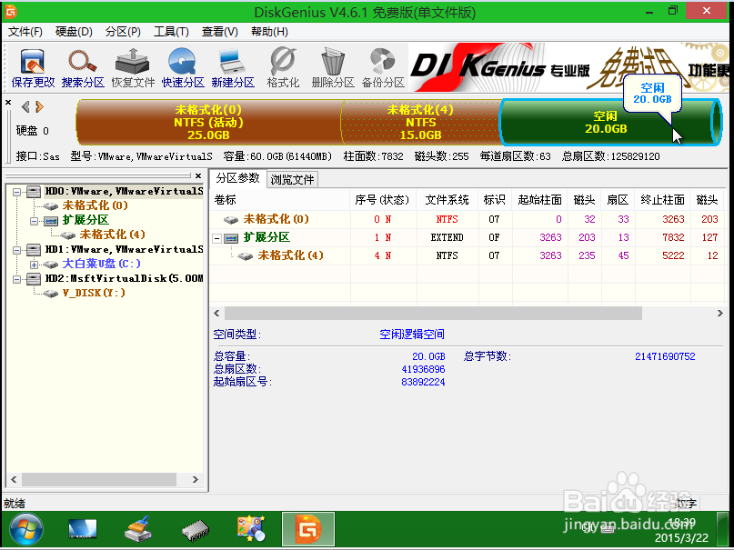Click partition table scrollbar right arrow
734x550 pixels.
pos(720,313)
